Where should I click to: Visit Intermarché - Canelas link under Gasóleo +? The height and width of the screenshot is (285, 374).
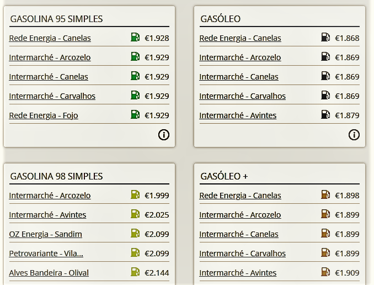[239, 234]
